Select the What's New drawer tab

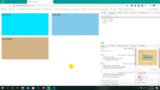coord(114,84)
